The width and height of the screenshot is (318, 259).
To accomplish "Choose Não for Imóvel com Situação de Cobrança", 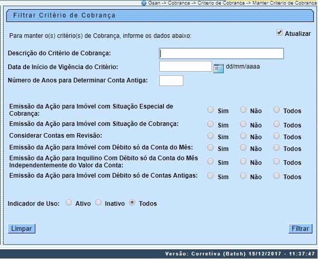I will 244,124.
